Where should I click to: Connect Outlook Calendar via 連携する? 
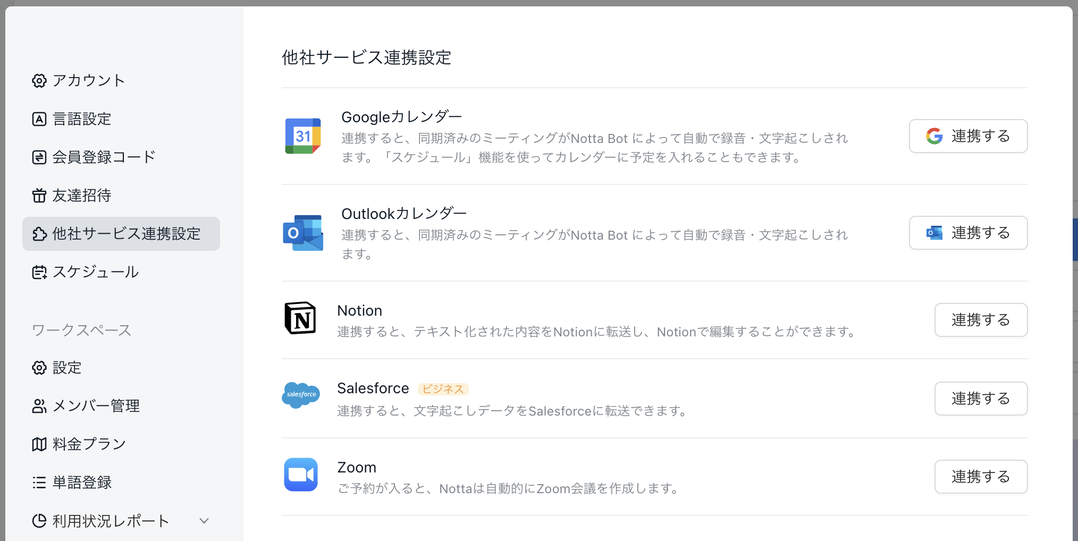(x=968, y=232)
